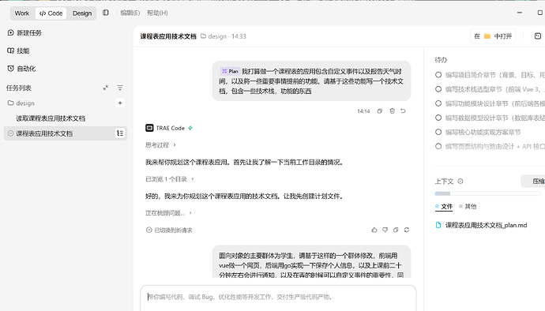Click the TRAE Code agent icon
The image size is (545, 311).
[x=149, y=128]
